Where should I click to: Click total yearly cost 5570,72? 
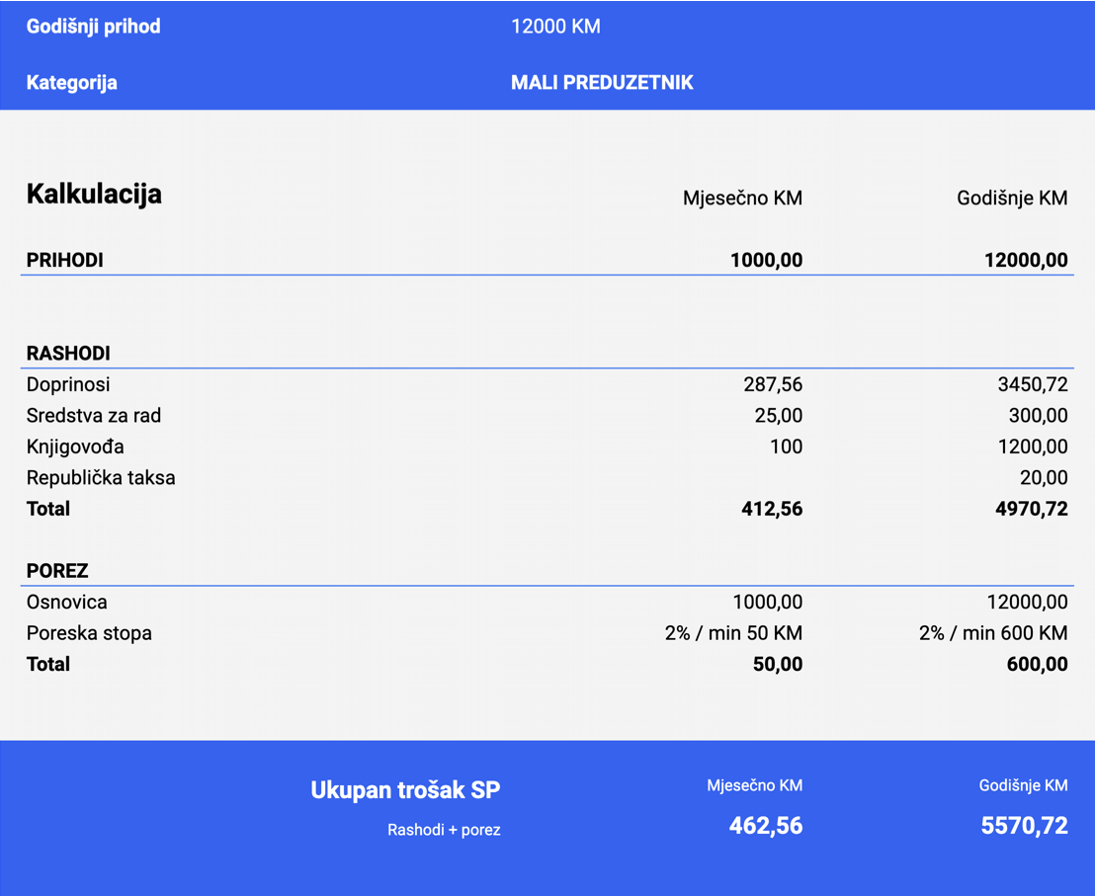(x=1024, y=826)
